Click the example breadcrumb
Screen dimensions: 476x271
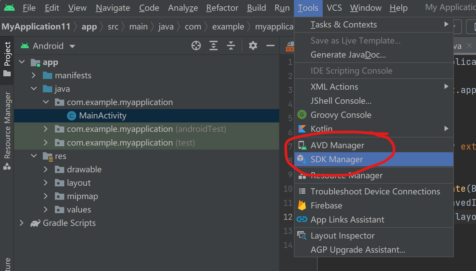coord(228,27)
